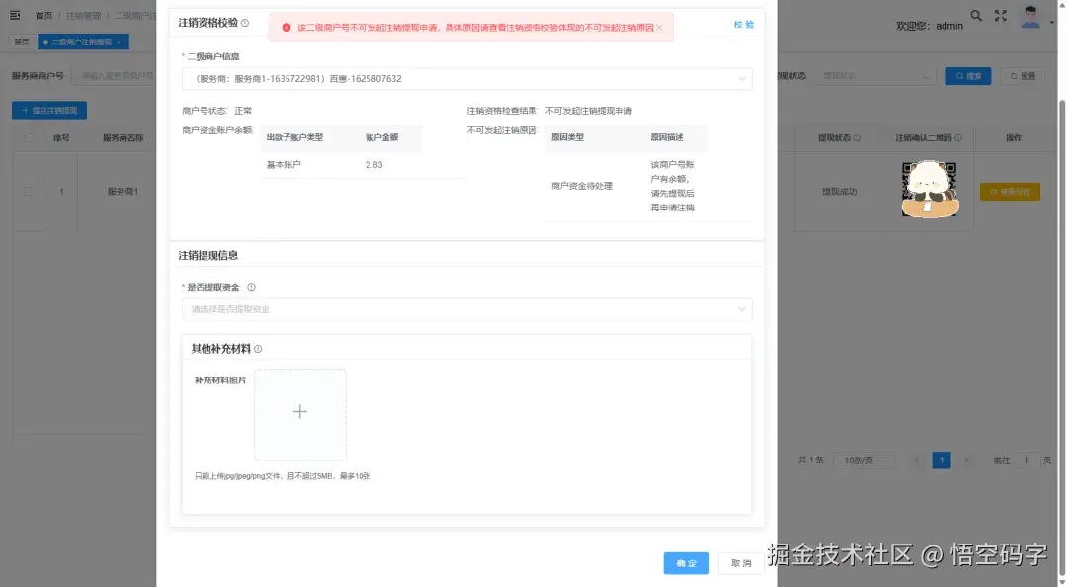Click 注销管理 in the breadcrumb
The width and height of the screenshot is (1067, 587).
(x=85, y=15)
